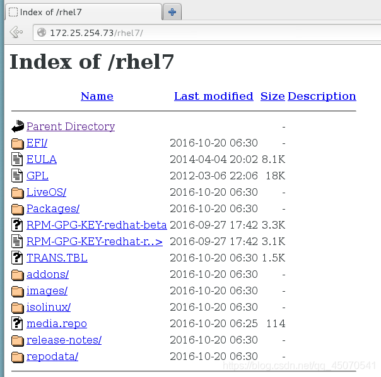The width and height of the screenshot is (381, 377).
Task: Open the Parent Directory link
Action: coord(71,126)
